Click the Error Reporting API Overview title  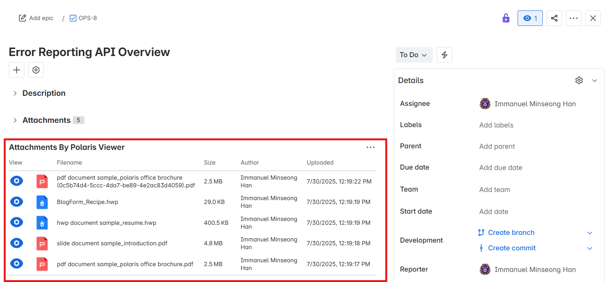89,52
